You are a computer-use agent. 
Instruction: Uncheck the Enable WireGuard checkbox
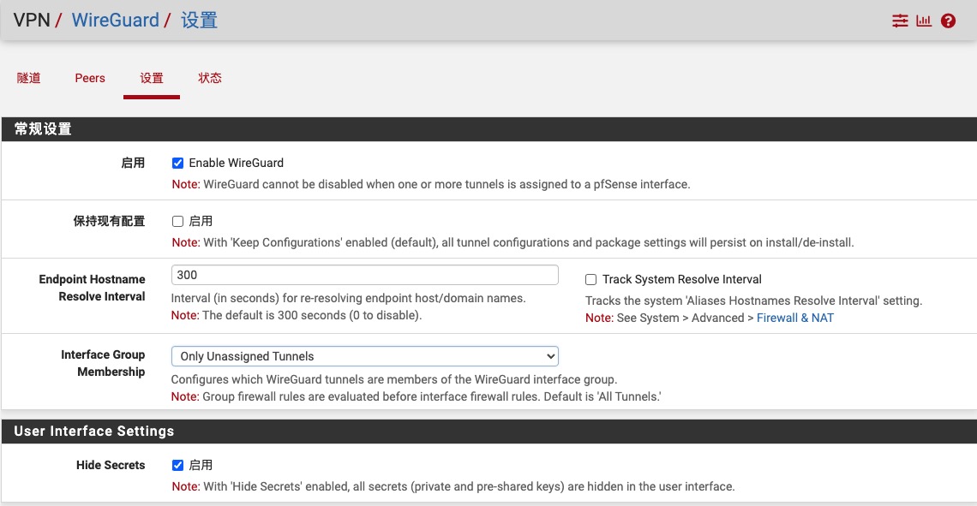click(178, 163)
